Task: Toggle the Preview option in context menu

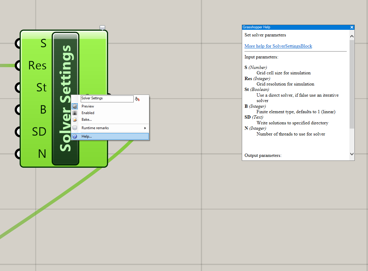Action: tap(88, 106)
